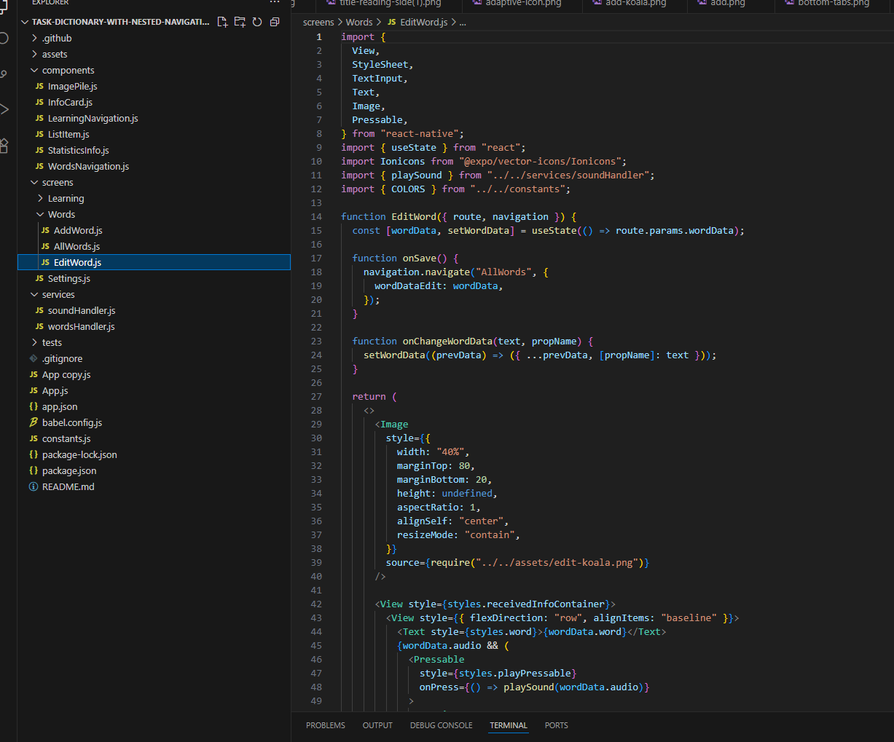Screen dimensions: 894x742
Task: Click info icon beside README.md
Action: tap(34, 487)
